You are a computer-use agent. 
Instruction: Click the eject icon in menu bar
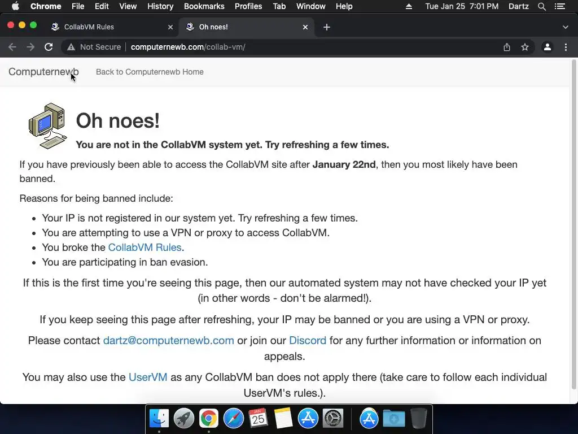[x=409, y=6]
